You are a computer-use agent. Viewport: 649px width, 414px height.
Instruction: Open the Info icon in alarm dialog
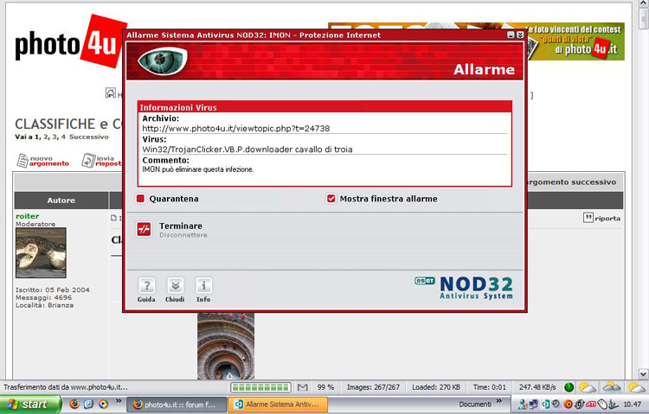tap(203, 286)
